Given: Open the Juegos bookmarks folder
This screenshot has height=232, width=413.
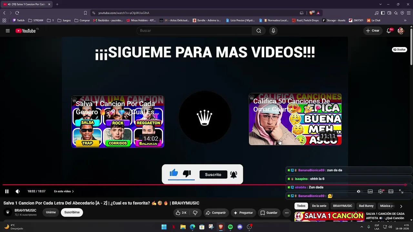Looking at the screenshot, I should [x=64, y=20].
